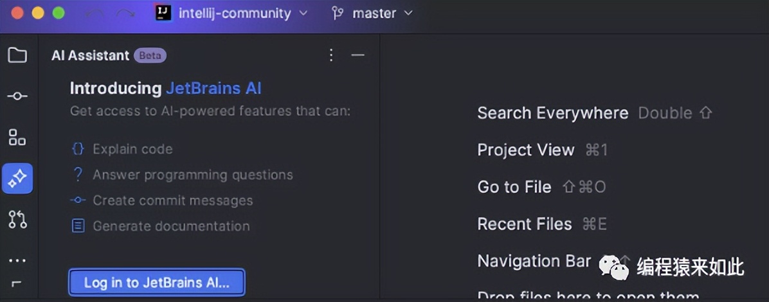The image size is (769, 302).
Task: Click the Project View hint text
Action: (526, 150)
